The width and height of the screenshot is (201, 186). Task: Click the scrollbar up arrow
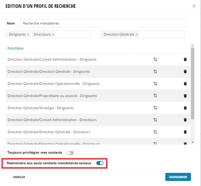pyautogui.click(x=192, y=46)
